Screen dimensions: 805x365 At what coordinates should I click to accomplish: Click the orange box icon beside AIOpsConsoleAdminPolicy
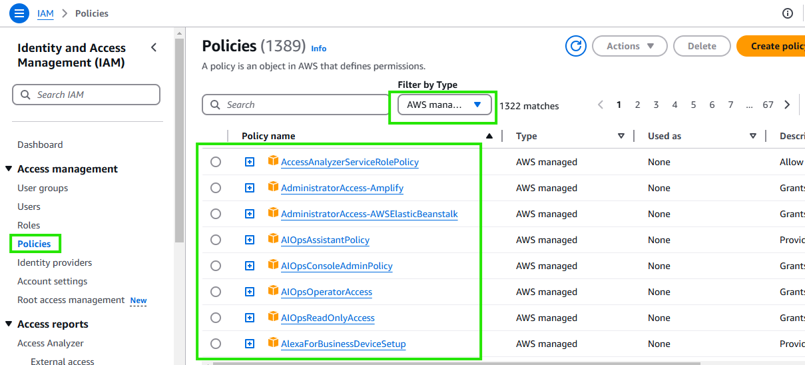click(273, 264)
